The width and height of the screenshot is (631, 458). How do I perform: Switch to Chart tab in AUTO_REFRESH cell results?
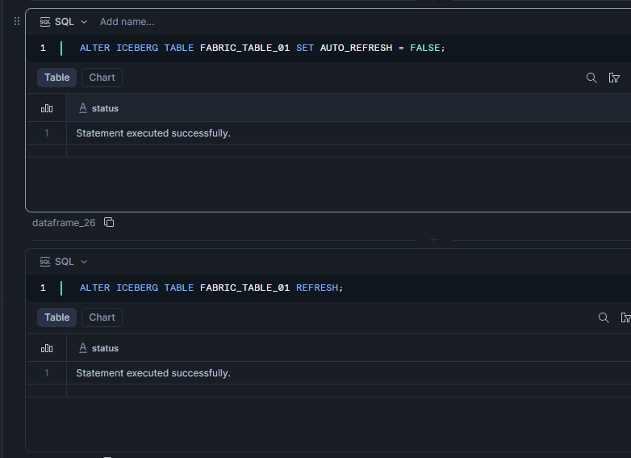point(102,78)
